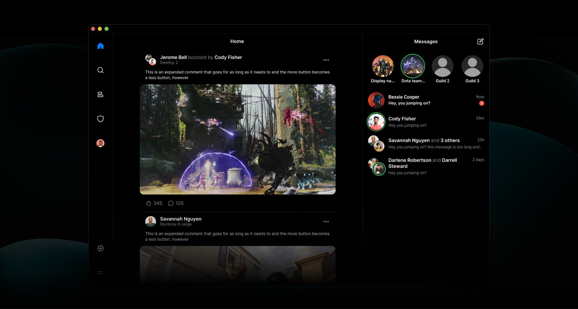Like Jerome Bell's Destiny 2 post
This screenshot has width=578, height=309.
point(148,203)
